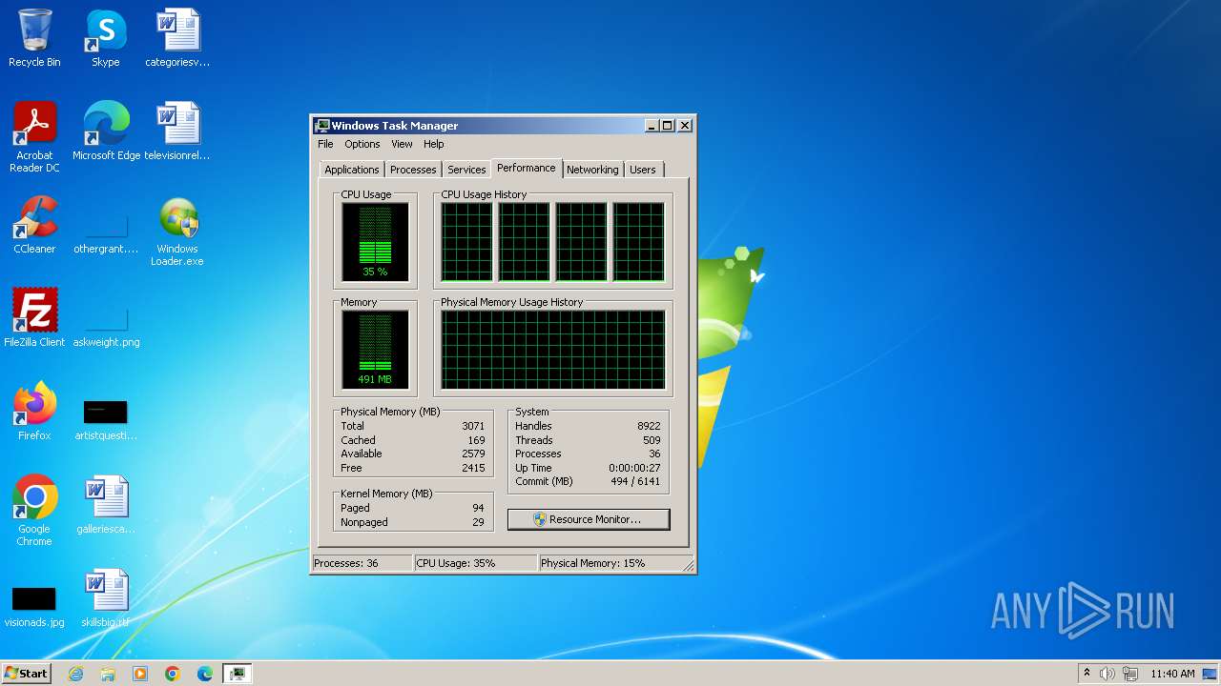The width and height of the screenshot is (1221, 686).
Task: Select the televisionrel Word document icon
Action: (x=177, y=131)
